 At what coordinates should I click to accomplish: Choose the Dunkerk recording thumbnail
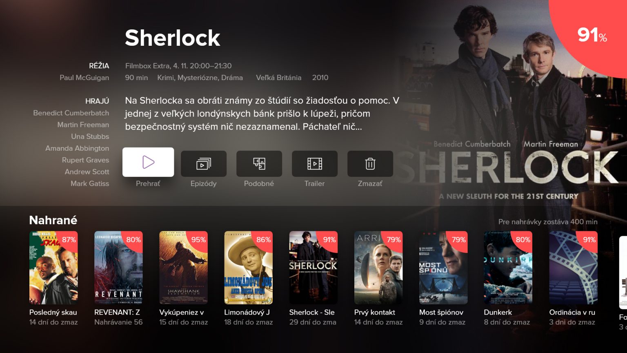click(x=508, y=268)
